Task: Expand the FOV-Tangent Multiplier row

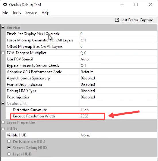Action: (3, 53)
